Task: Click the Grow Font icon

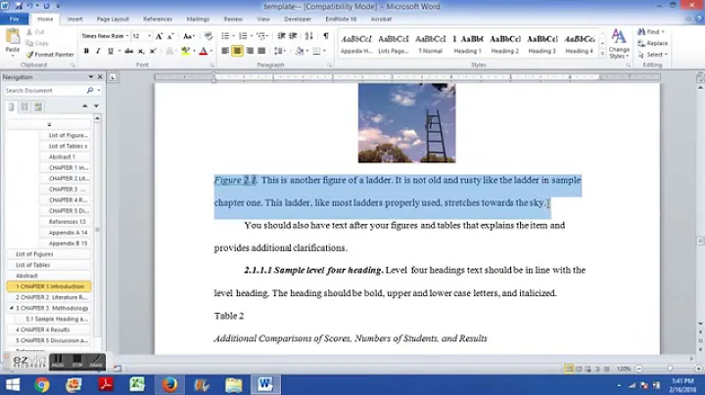Action: 159,36
